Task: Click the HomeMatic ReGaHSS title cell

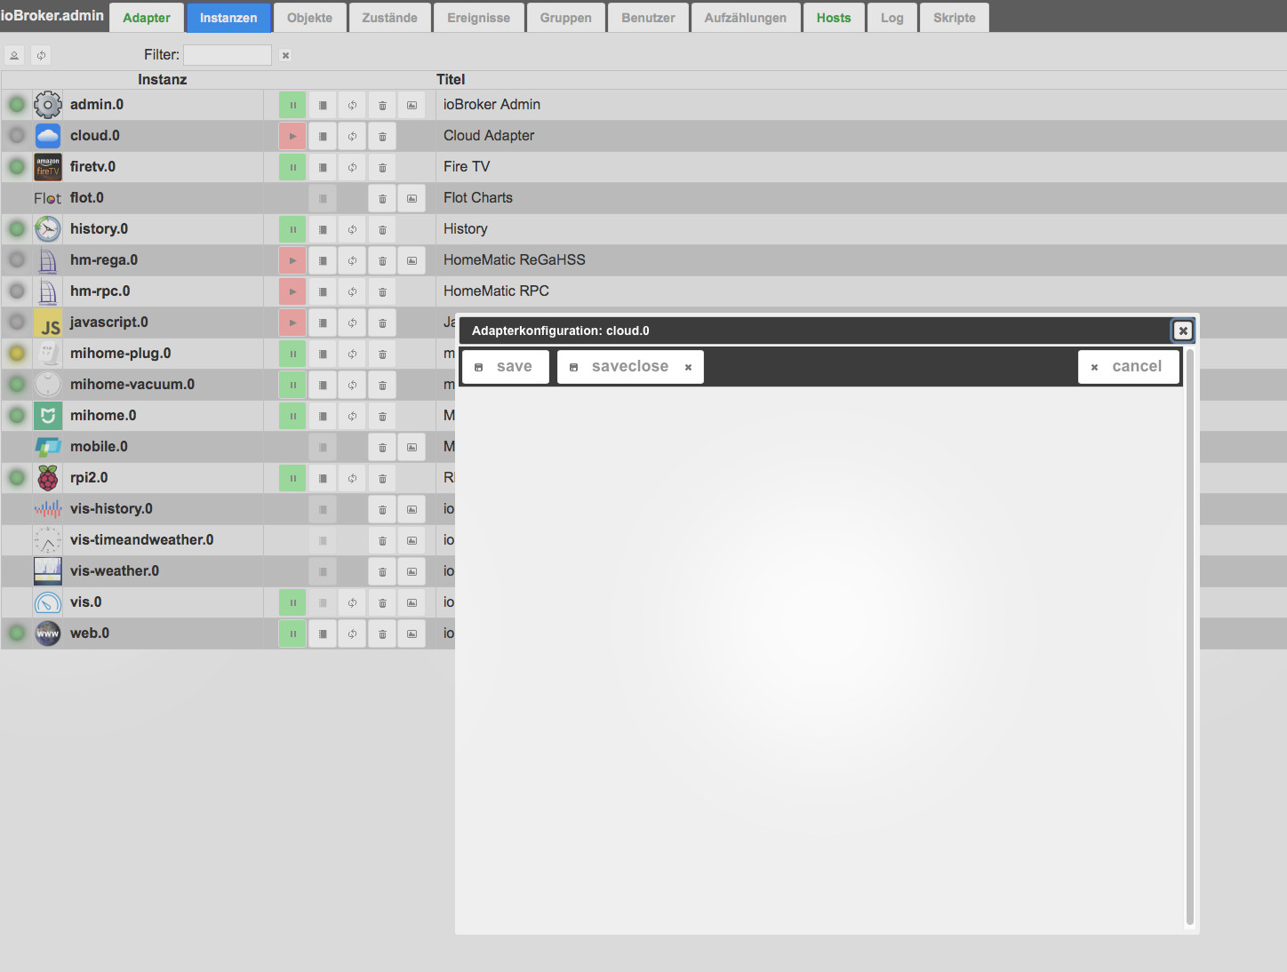Action: pyautogui.click(x=515, y=260)
